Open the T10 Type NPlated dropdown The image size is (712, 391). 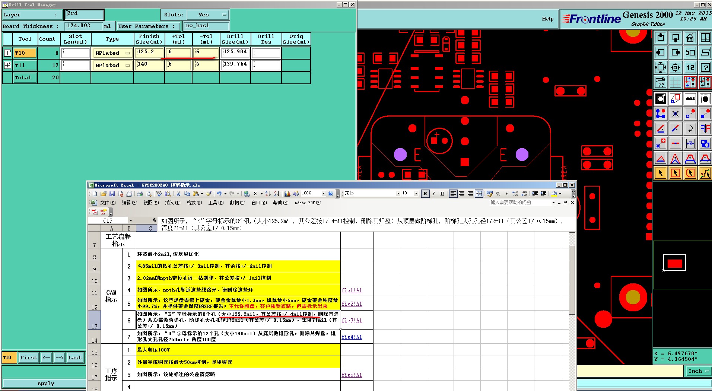click(112, 53)
